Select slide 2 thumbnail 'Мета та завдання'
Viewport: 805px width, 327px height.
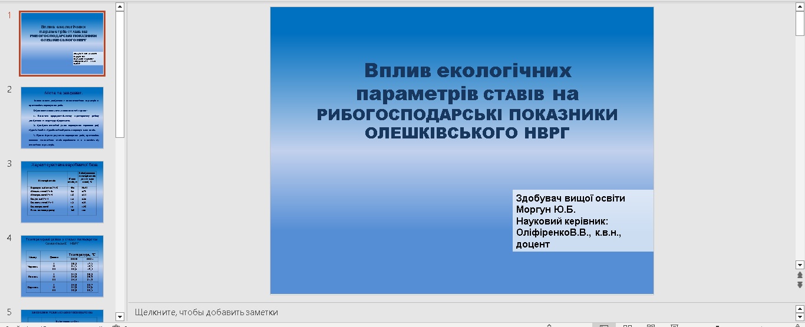tap(62, 118)
